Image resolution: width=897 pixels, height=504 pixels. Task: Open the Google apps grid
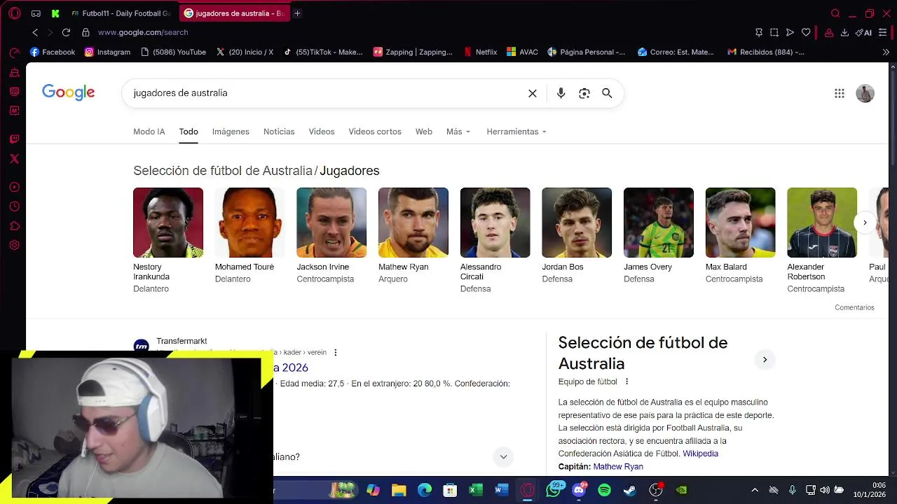840,93
